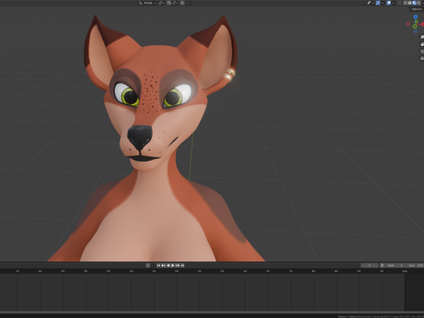Click the timeline horizontal scrollbar
424x318 pixels.
tap(212, 312)
